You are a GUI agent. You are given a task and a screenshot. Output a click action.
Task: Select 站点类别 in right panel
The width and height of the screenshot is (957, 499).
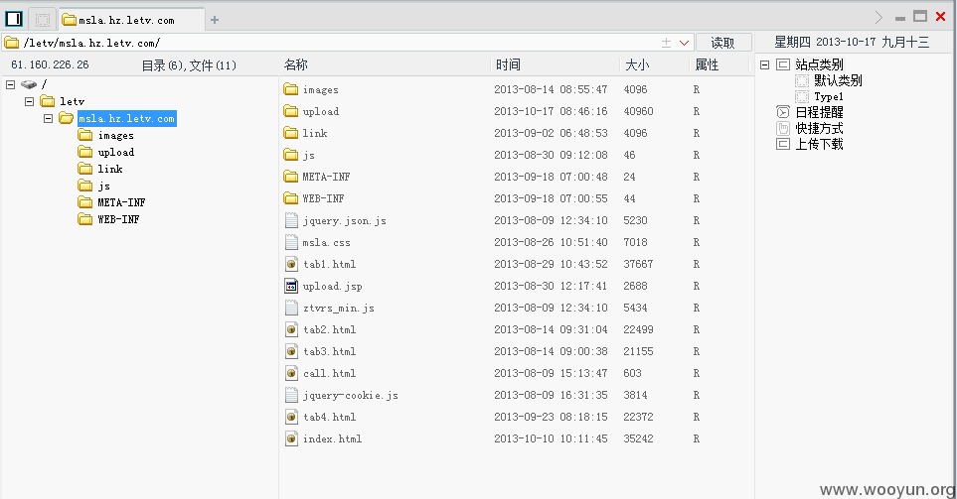(819, 64)
